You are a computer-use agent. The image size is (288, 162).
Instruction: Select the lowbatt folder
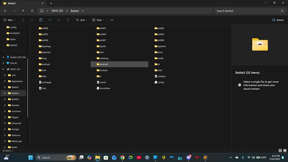(102, 70)
